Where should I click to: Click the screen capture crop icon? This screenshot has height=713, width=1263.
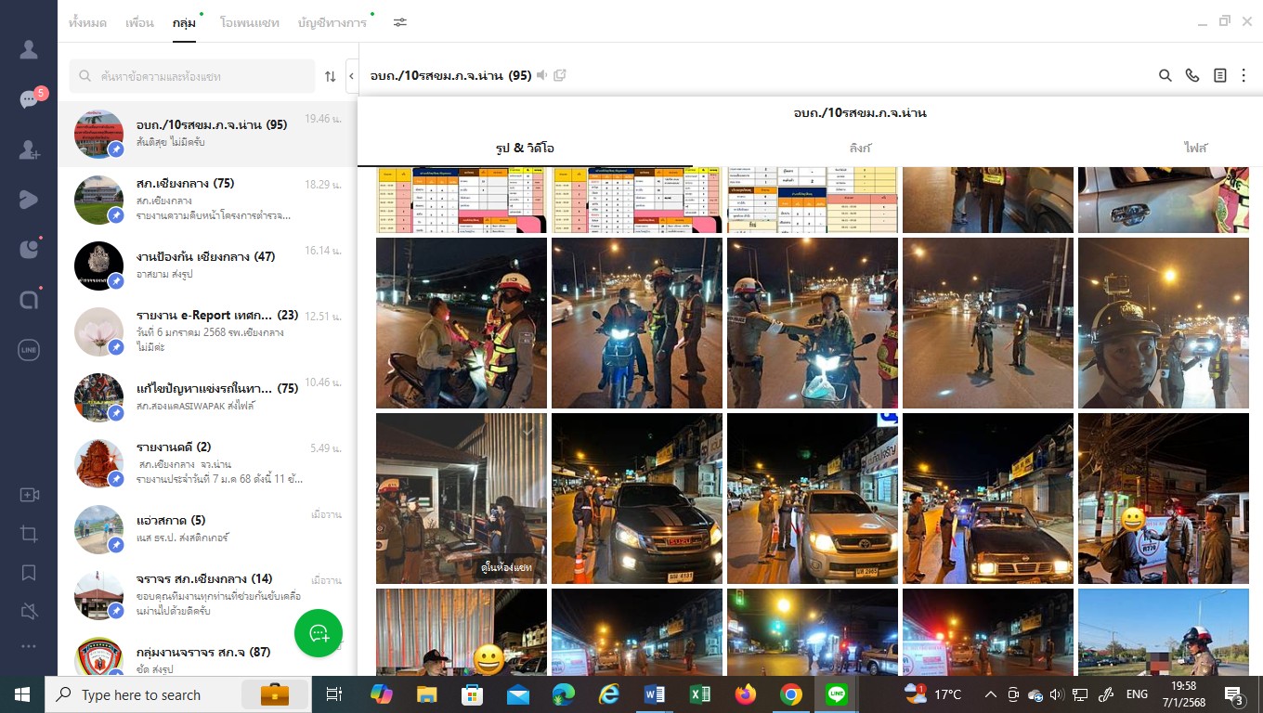(x=29, y=534)
